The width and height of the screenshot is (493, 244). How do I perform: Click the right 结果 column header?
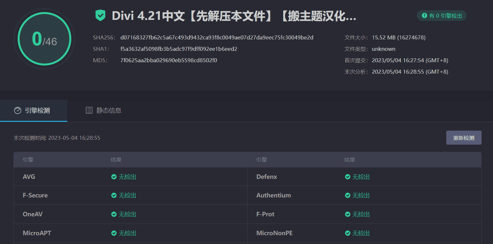click(349, 160)
